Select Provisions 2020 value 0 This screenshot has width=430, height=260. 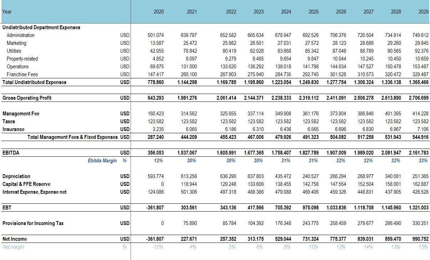pos(162,223)
